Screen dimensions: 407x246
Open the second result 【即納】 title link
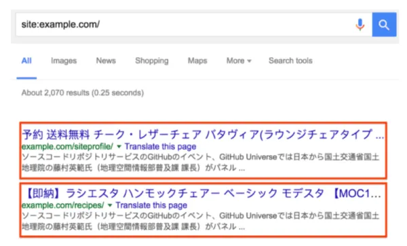[201, 194]
